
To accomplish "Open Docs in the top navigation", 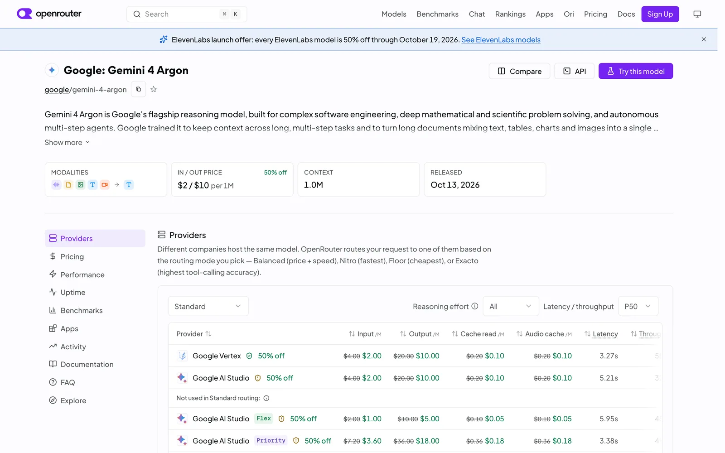I will pos(626,14).
